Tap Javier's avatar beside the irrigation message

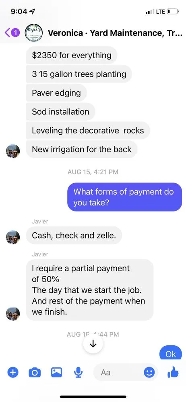click(13, 151)
